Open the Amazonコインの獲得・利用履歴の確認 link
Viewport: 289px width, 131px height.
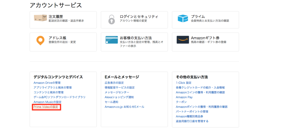click(x=200, y=92)
